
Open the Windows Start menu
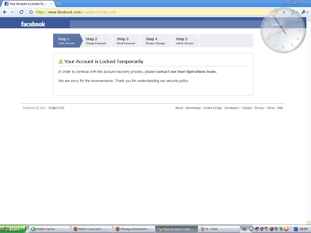(x=13, y=229)
